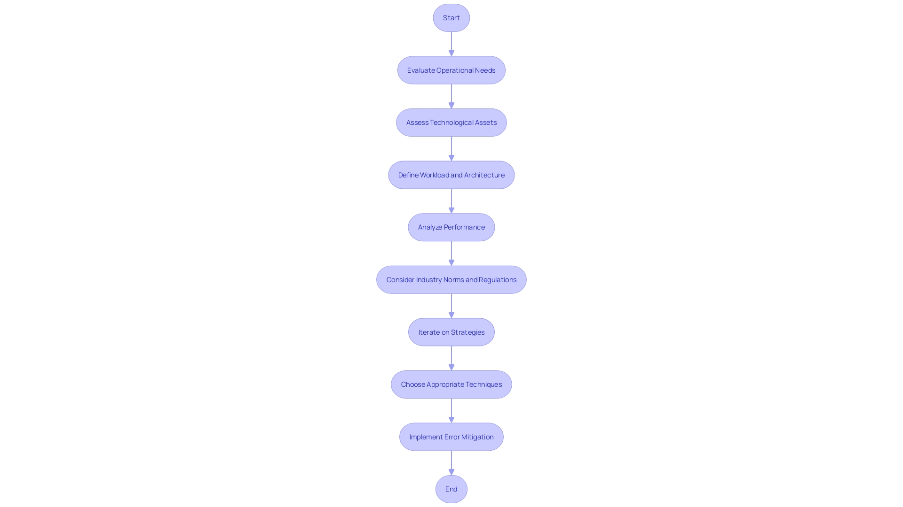Select the Implement Error Mitigation node

click(x=451, y=437)
